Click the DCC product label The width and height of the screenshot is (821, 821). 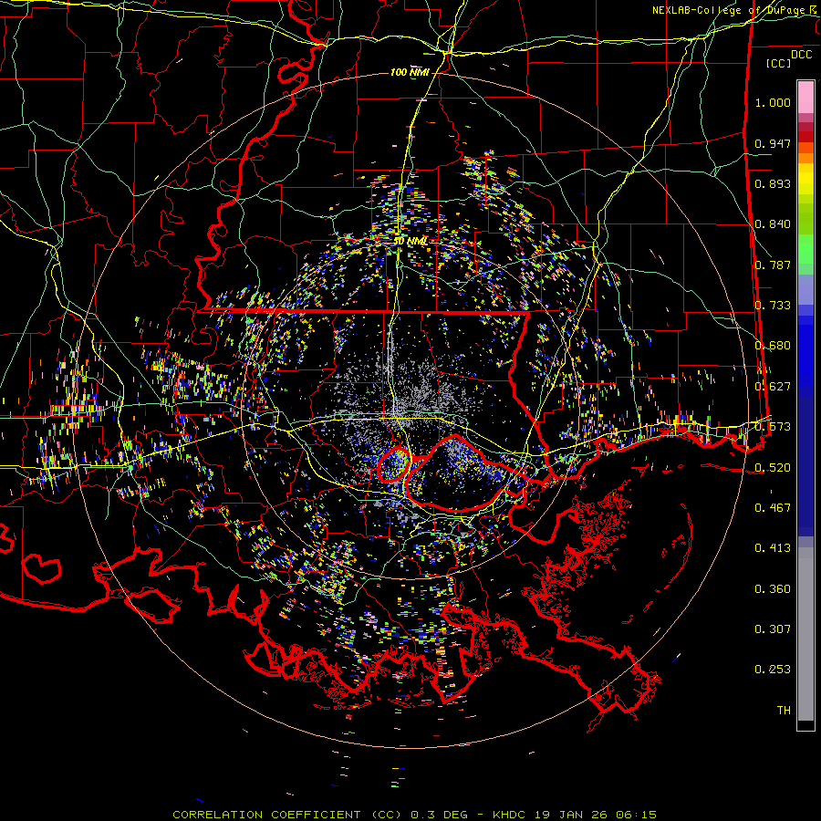(x=801, y=54)
